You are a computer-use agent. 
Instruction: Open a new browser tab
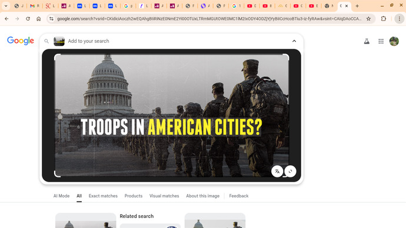tap(357, 6)
